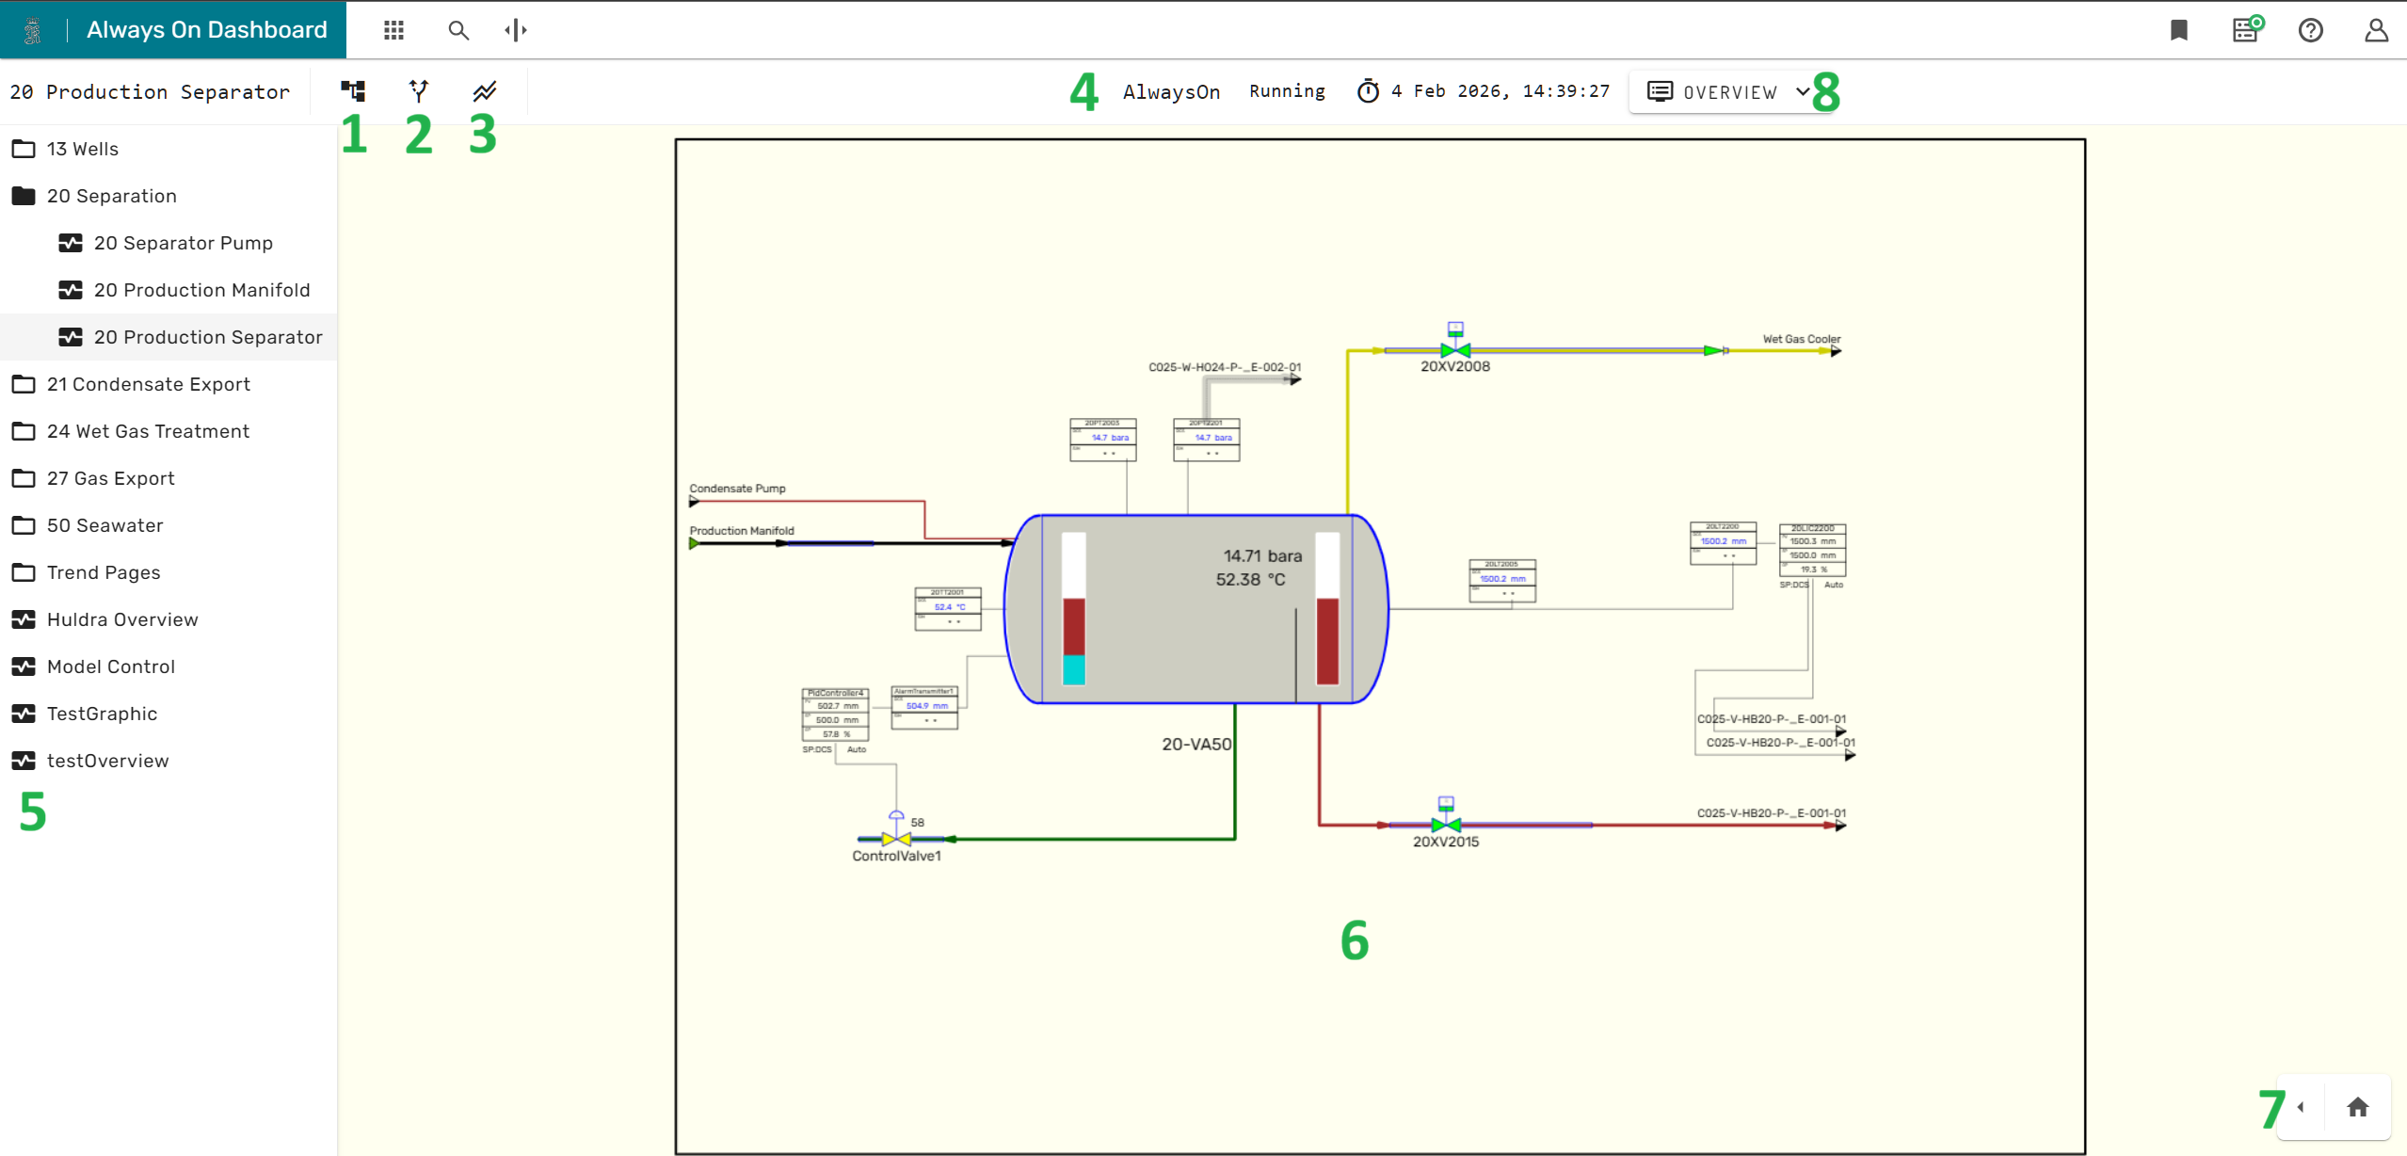
Task: Collapse the bottom-right navigation arrow
Action: pos(2301,1107)
